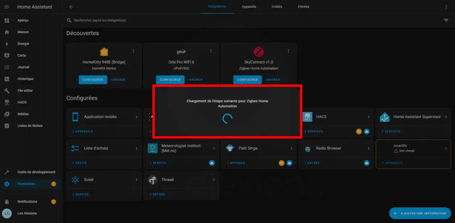455x223 pixels.
Task: Collapse the sidebar with the menu icon
Action: [x=7, y=7]
